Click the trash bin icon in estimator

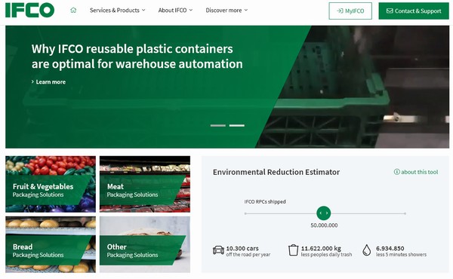click(293, 250)
